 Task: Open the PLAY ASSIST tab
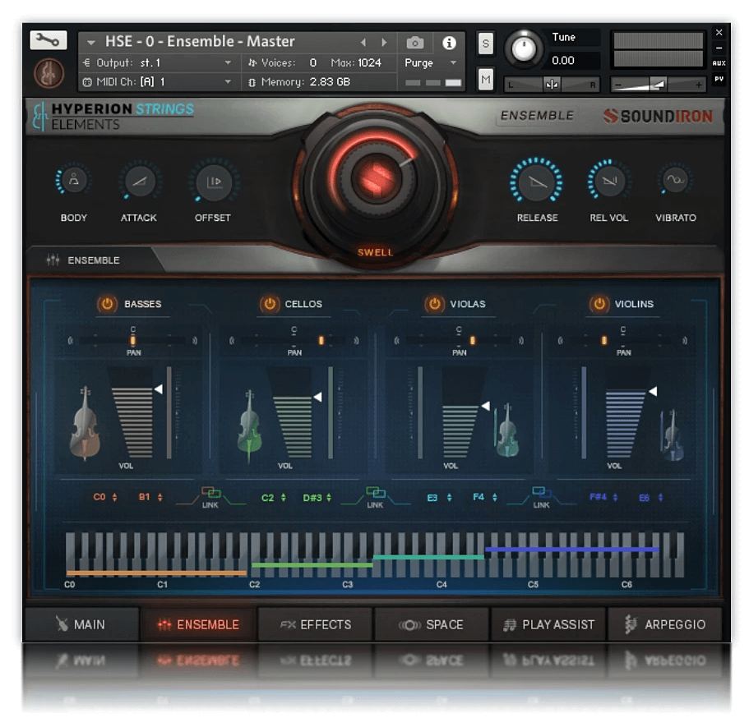tap(548, 624)
